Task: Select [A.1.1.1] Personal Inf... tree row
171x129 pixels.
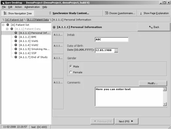Action: (x=26, y=33)
